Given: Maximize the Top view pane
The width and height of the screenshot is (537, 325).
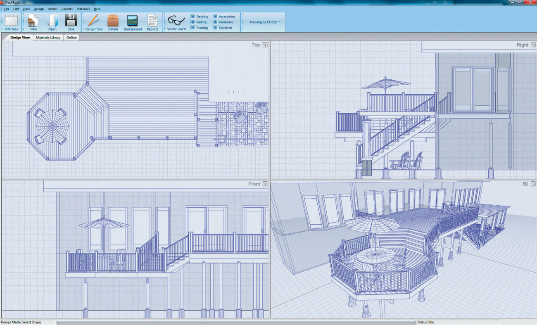Looking at the screenshot, I should pos(265,45).
